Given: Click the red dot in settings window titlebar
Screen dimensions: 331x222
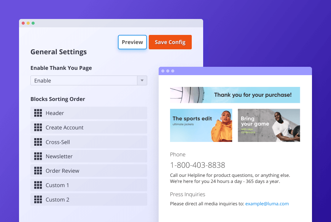Looking at the screenshot, I should (23, 23).
